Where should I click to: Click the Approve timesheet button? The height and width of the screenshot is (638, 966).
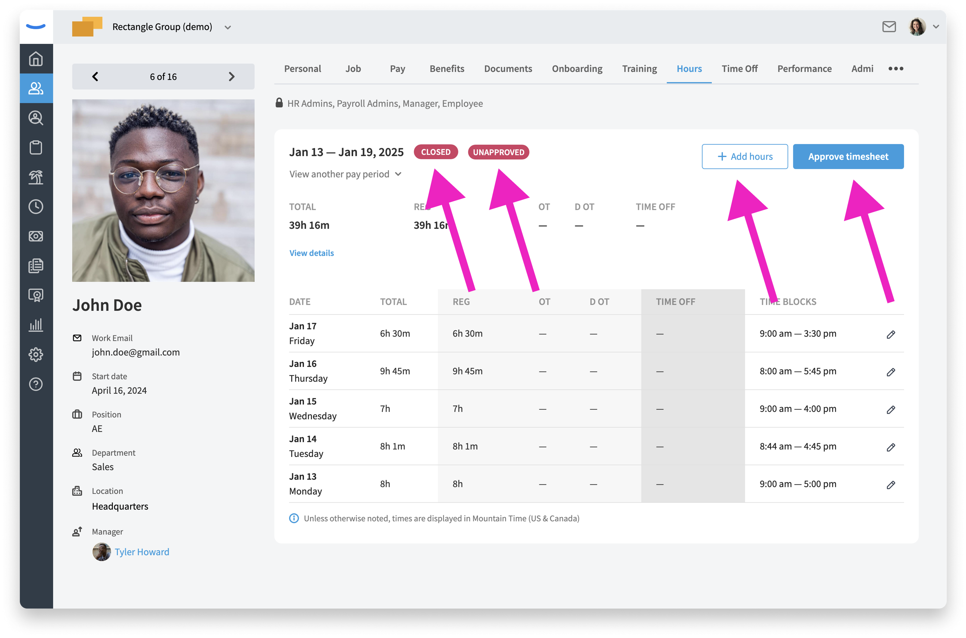click(x=848, y=157)
